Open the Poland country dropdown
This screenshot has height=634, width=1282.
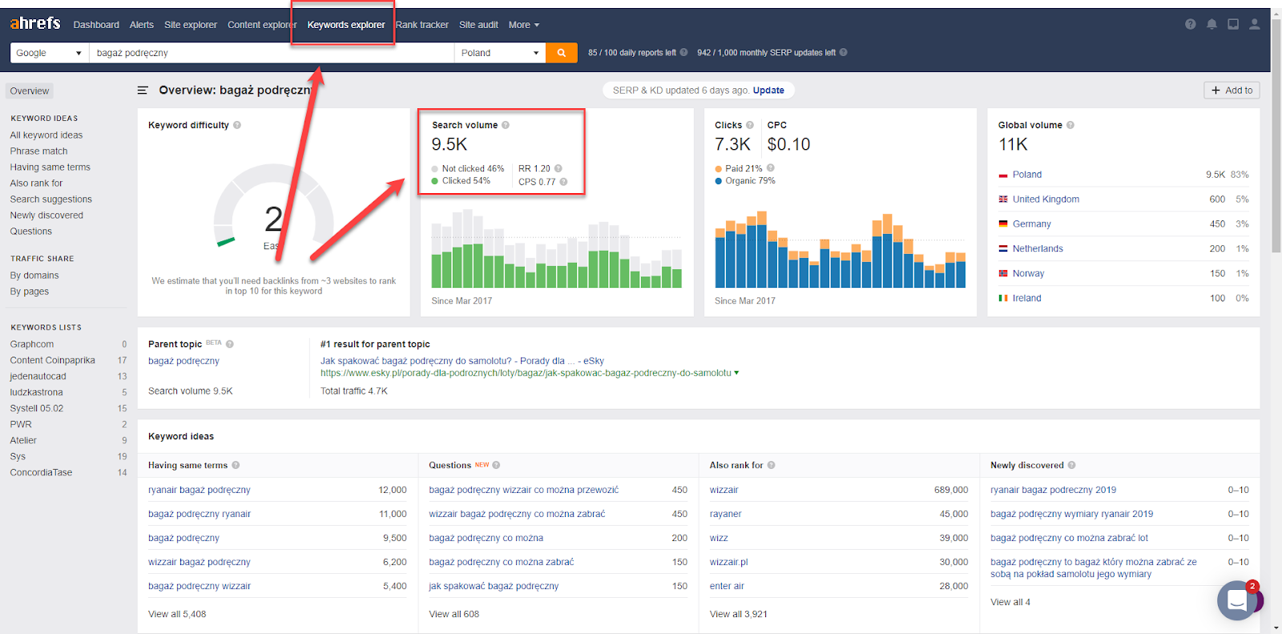pos(500,53)
